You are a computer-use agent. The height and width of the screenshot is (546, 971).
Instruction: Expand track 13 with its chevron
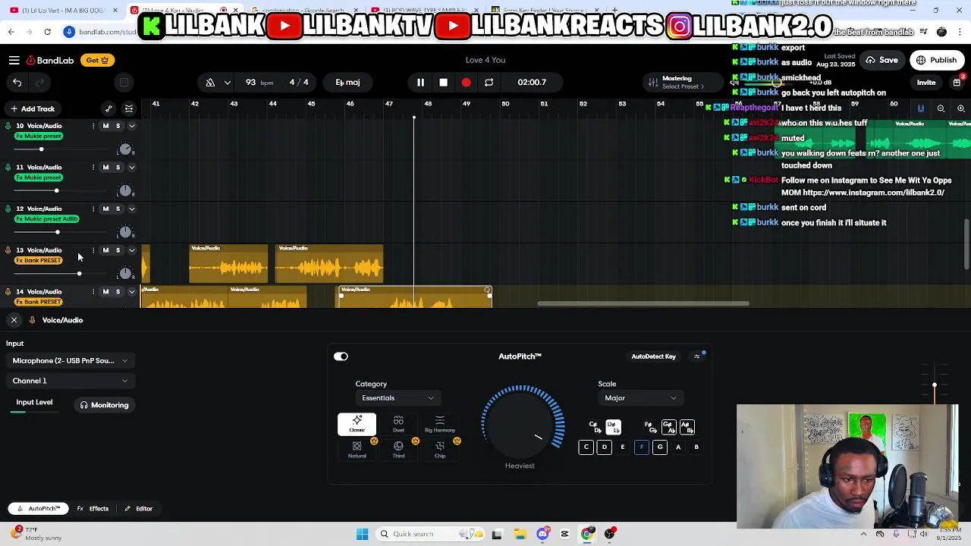pyautogui.click(x=132, y=250)
